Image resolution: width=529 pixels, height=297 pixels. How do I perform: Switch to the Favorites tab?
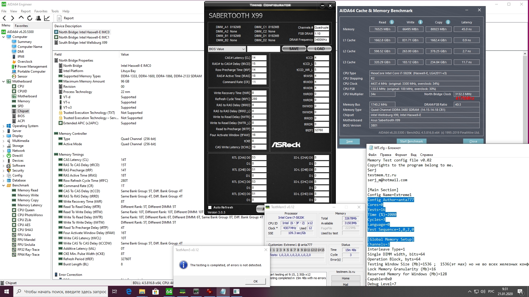click(x=21, y=26)
